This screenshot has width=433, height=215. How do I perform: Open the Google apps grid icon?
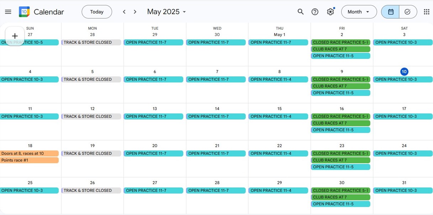coord(427,12)
